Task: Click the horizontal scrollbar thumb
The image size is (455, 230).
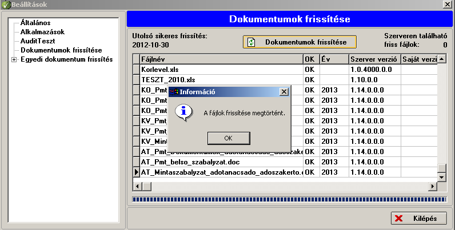Action: (146, 186)
